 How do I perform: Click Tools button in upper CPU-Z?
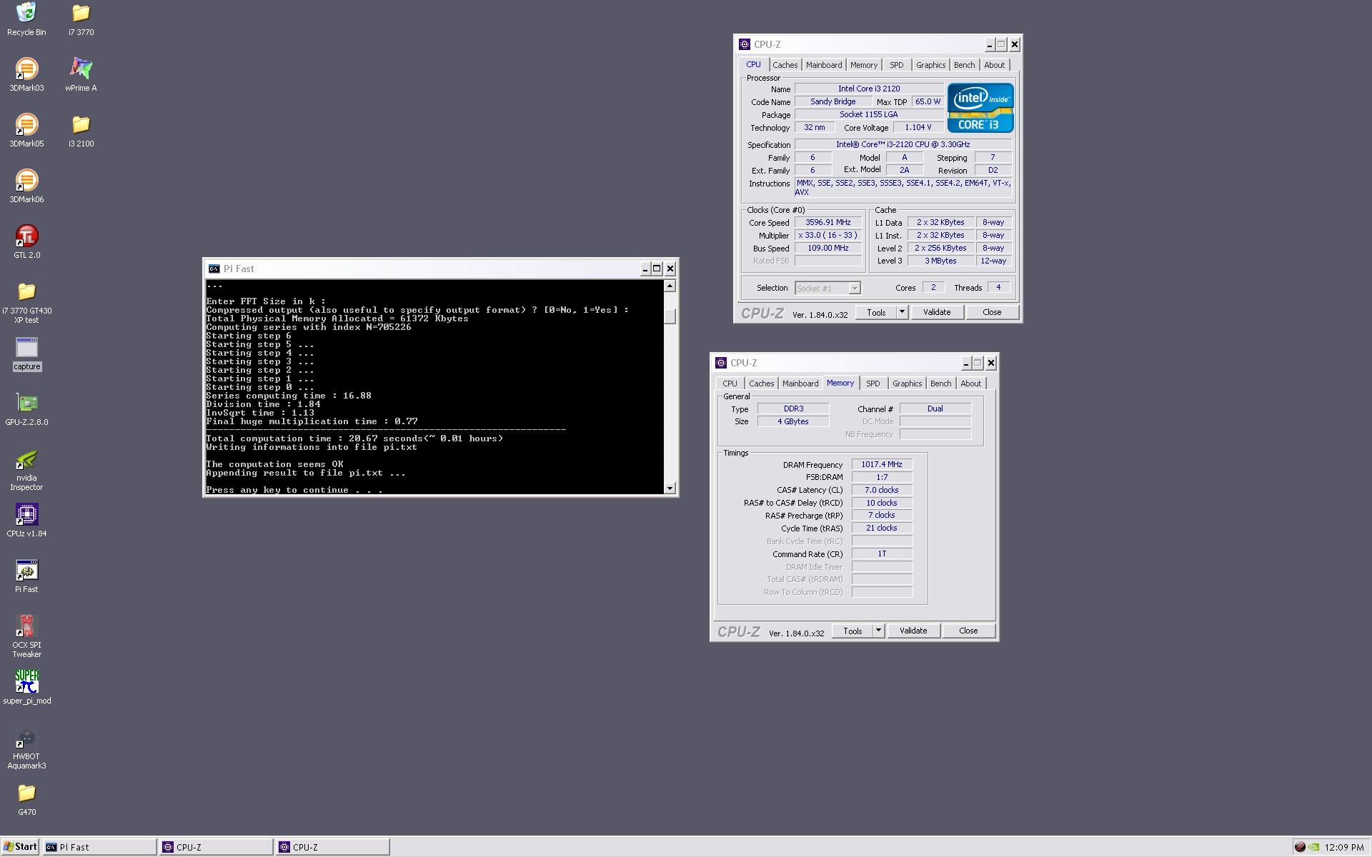(x=876, y=312)
